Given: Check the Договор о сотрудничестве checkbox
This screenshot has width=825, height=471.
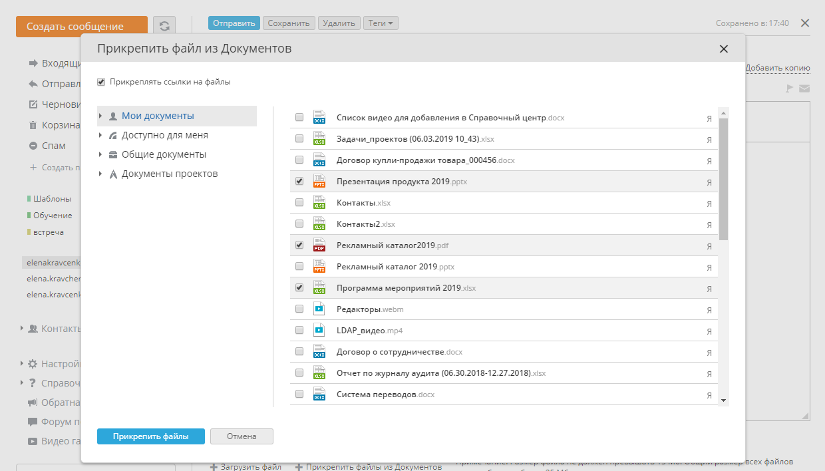Looking at the screenshot, I should 299,352.
